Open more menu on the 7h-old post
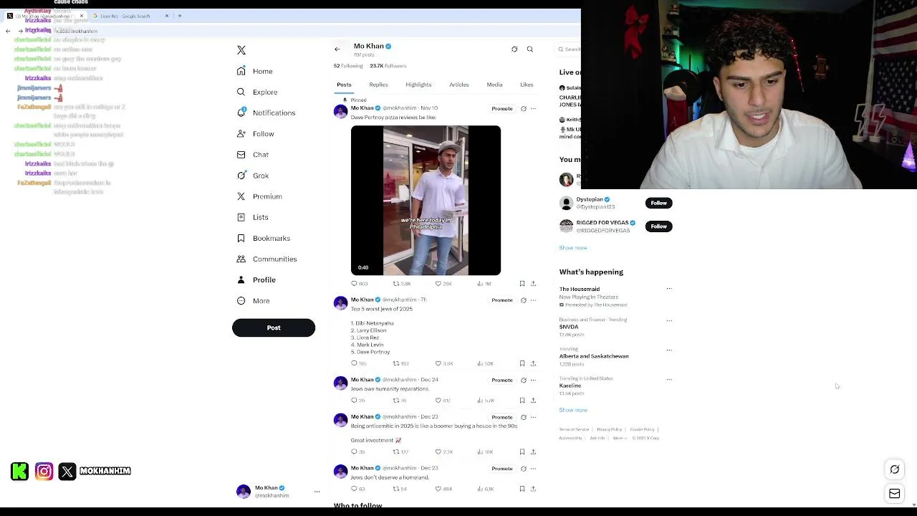The height and width of the screenshot is (516, 917). point(533,300)
